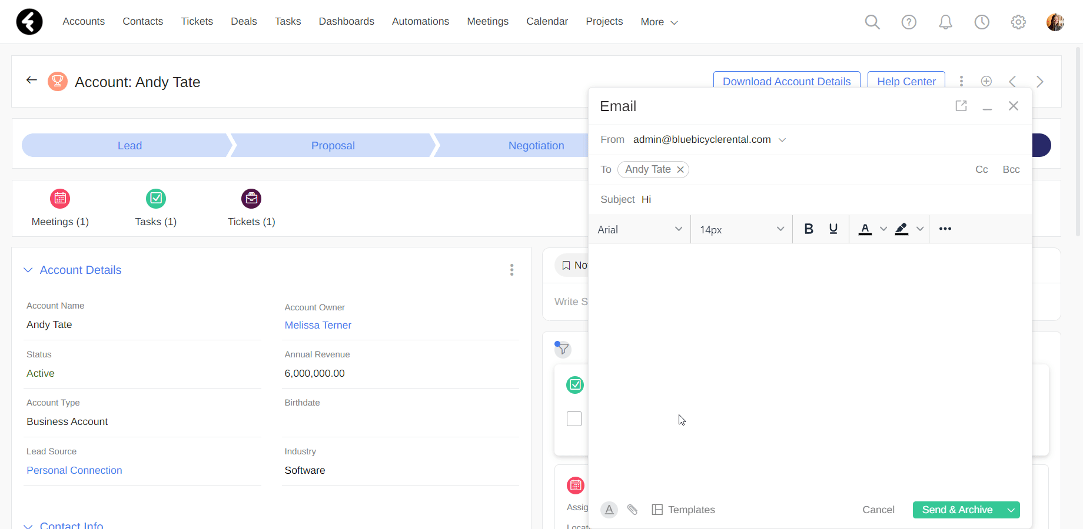Viewport: 1083px width, 529px height.
Task: Open the recent history clock icon
Action: [982, 22]
